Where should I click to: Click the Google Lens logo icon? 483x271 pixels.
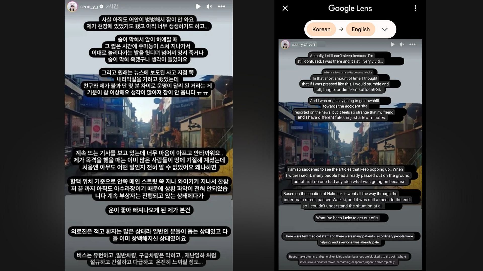tap(350, 8)
